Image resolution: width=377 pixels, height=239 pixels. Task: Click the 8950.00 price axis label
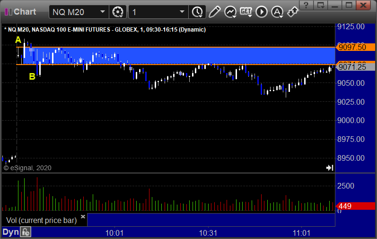(x=351, y=158)
